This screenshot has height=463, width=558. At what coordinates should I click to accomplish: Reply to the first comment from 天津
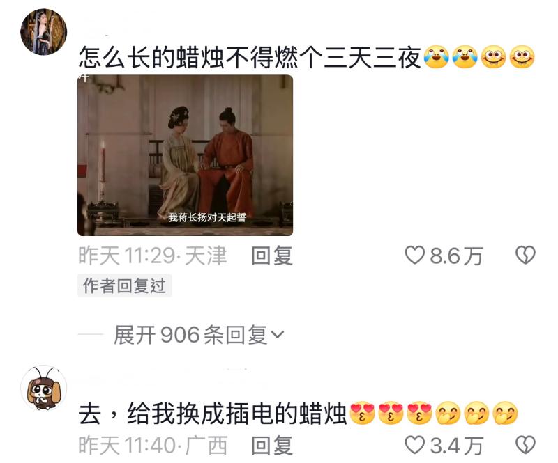[272, 256]
